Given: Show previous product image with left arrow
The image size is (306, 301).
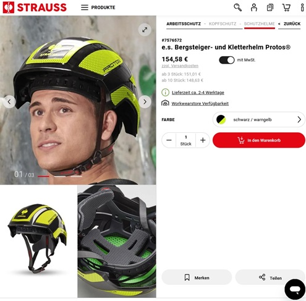Looking at the screenshot, I should click(9, 101).
